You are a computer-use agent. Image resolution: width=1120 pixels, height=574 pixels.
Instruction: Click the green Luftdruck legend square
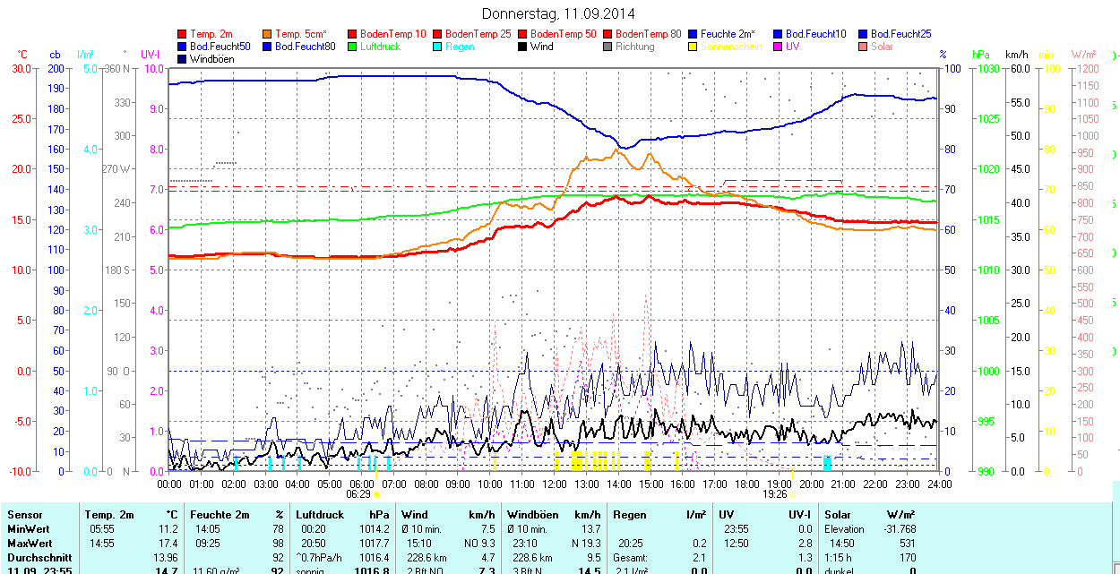click(353, 47)
